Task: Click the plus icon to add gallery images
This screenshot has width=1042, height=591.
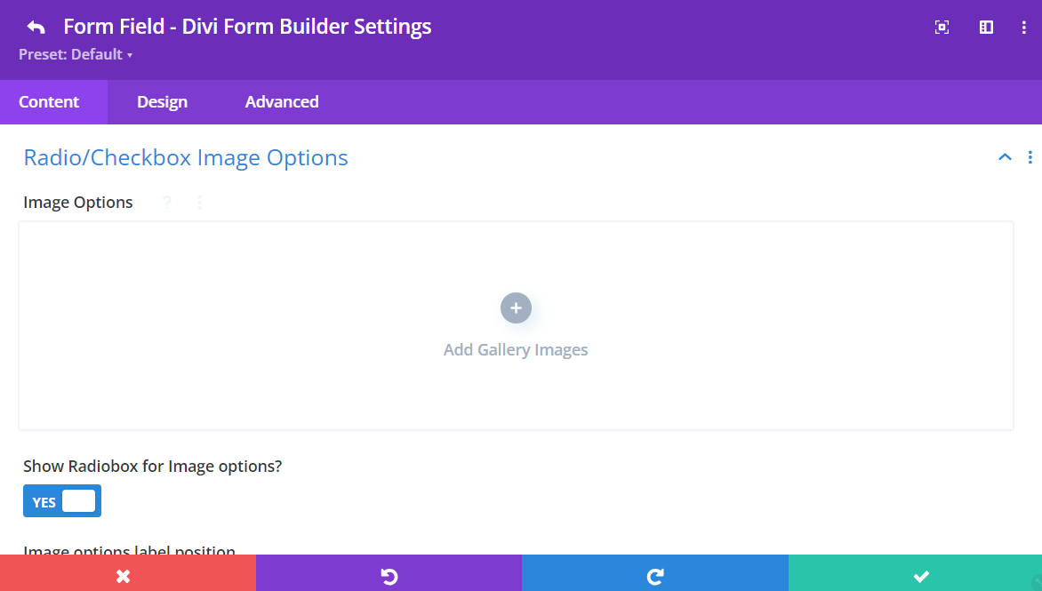Action: pos(516,307)
